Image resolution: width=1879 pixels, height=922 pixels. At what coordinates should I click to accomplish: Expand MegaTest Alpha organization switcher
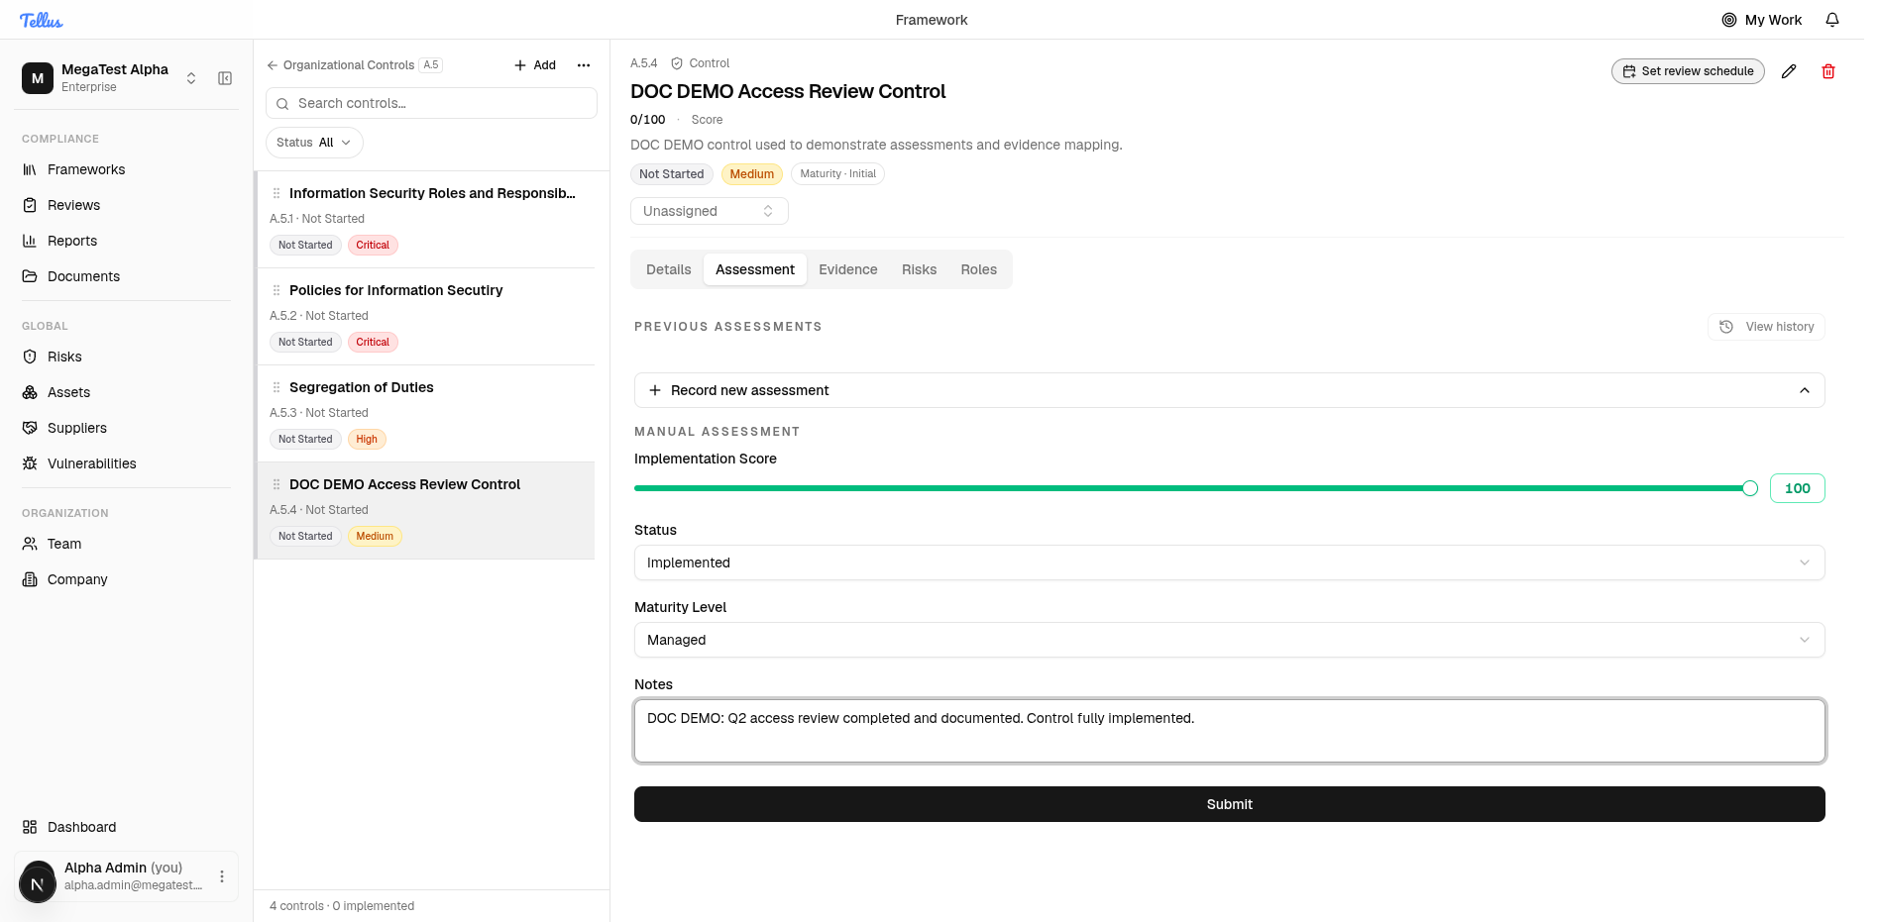click(191, 78)
